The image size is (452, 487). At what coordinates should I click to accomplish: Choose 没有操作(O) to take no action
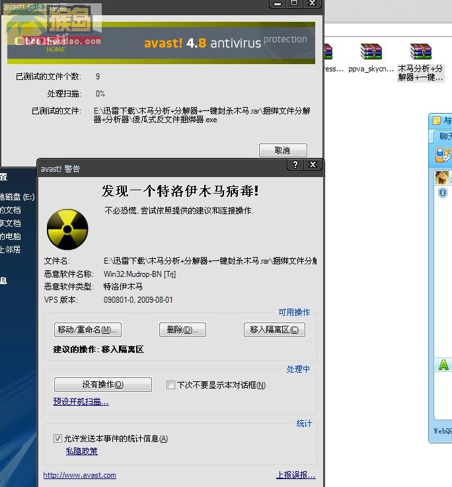(103, 385)
